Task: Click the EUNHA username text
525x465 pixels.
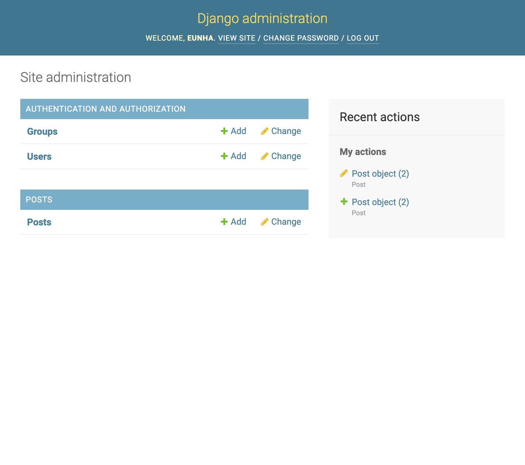Action: click(x=200, y=38)
